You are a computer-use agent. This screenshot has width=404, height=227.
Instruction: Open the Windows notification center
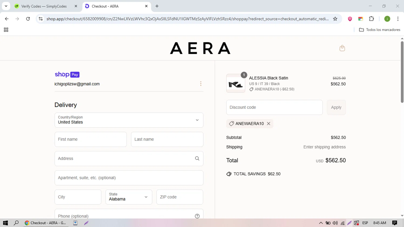coord(395,223)
